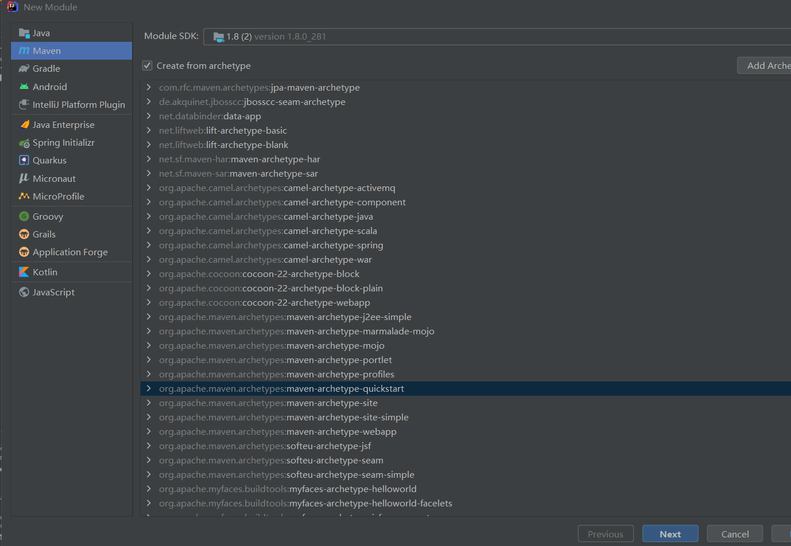Click the Add Archetype button
This screenshot has height=546, width=791.
(x=764, y=65)
